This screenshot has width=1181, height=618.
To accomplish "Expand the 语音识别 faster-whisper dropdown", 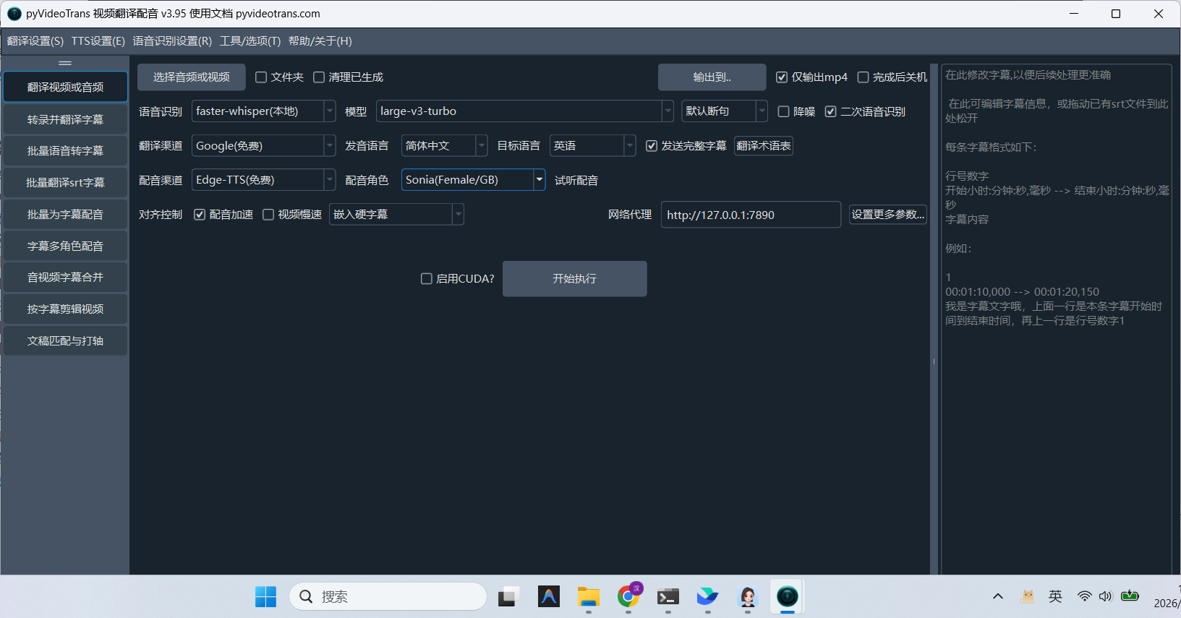I will click(x=330, y=111).
